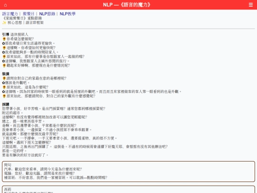The image size is (257, 193).
Task: Click the line starting 補習班:不好意思
Action: point(56,178)
